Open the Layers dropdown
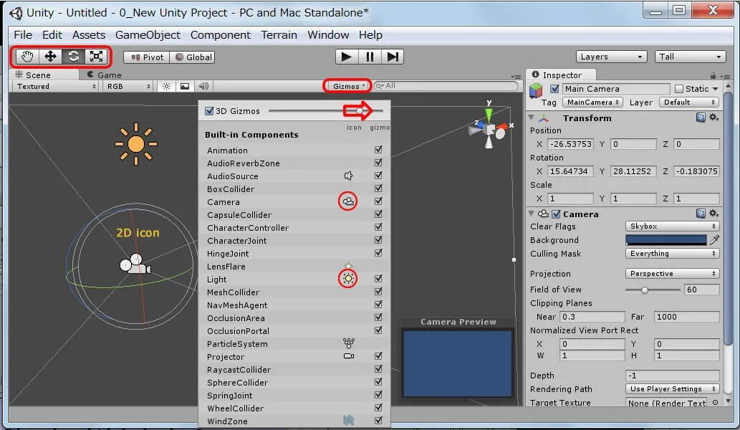 (611, 57)
